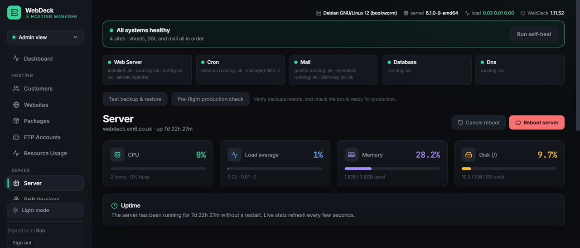The image size is (580, 248).
Task: Click 'Signed in as Rob' text
Action: pyautogui.click(x=26, y=231)
